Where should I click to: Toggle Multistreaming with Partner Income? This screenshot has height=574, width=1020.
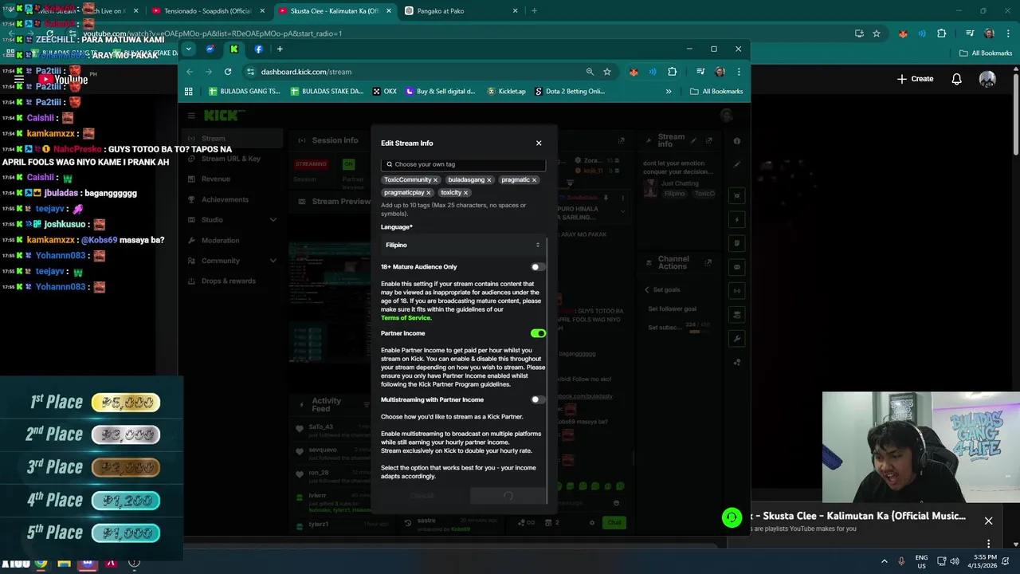pos(539,399)
